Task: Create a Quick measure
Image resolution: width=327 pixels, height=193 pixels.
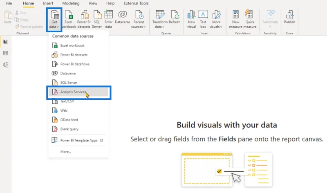Action: 250,19
